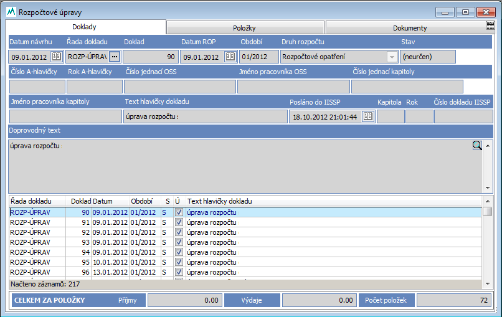Click ellipsis button next to Řada dokladu
The image size is (502, 317).
click(114, 57)
